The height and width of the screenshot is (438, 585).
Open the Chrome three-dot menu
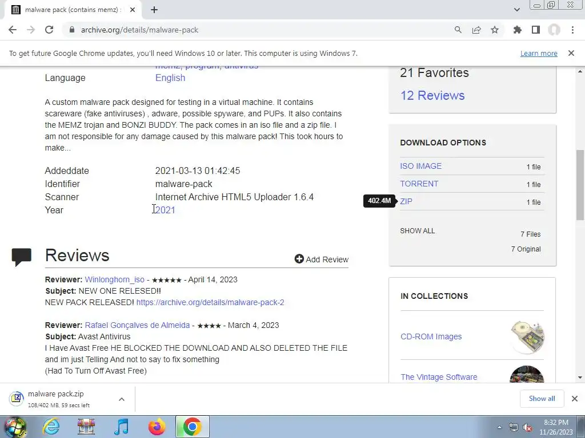[572, 30]
